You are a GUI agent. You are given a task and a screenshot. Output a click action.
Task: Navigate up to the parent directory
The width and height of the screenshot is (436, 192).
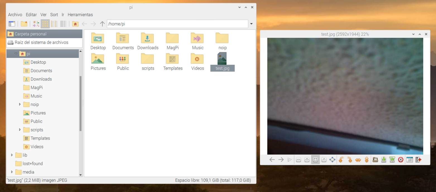tap(102, 24)
